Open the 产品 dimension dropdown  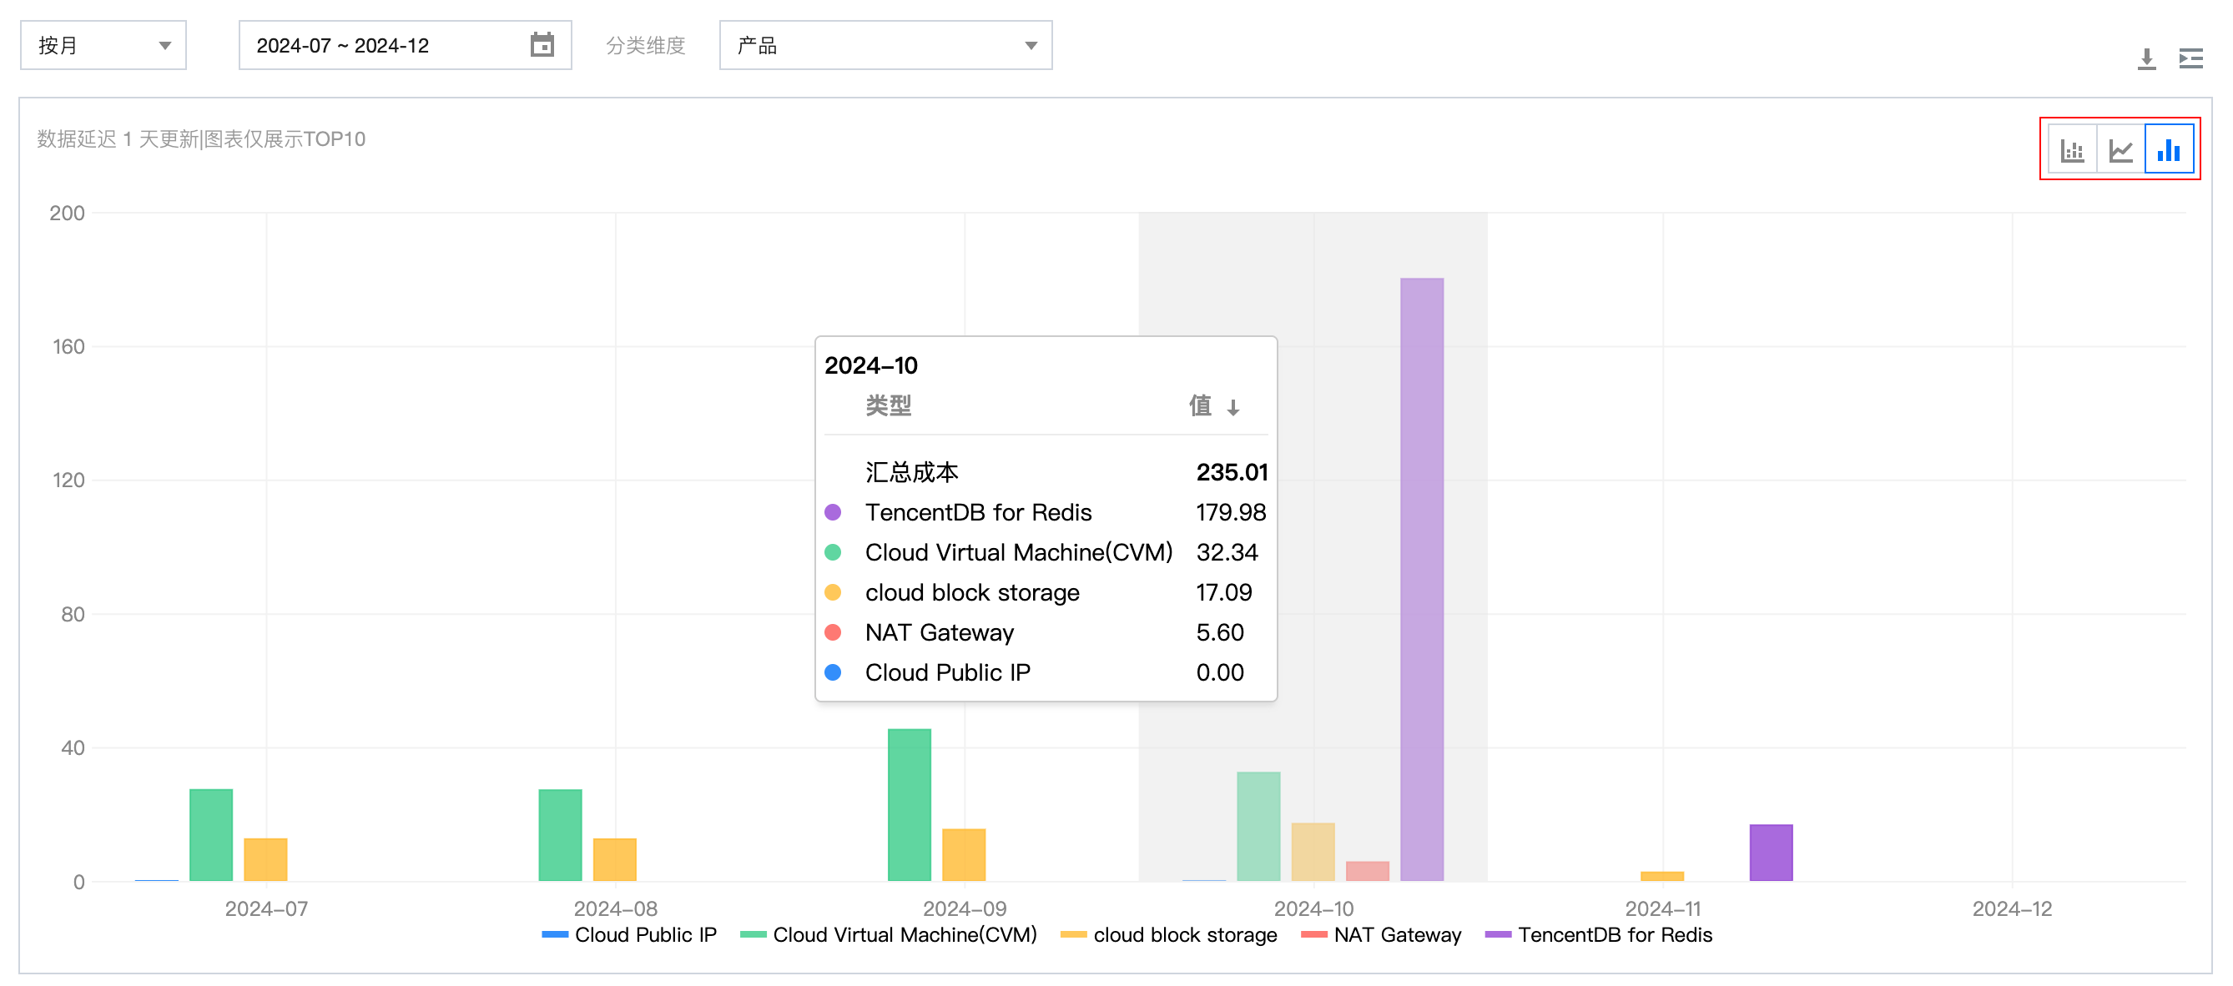click(885, 45)
